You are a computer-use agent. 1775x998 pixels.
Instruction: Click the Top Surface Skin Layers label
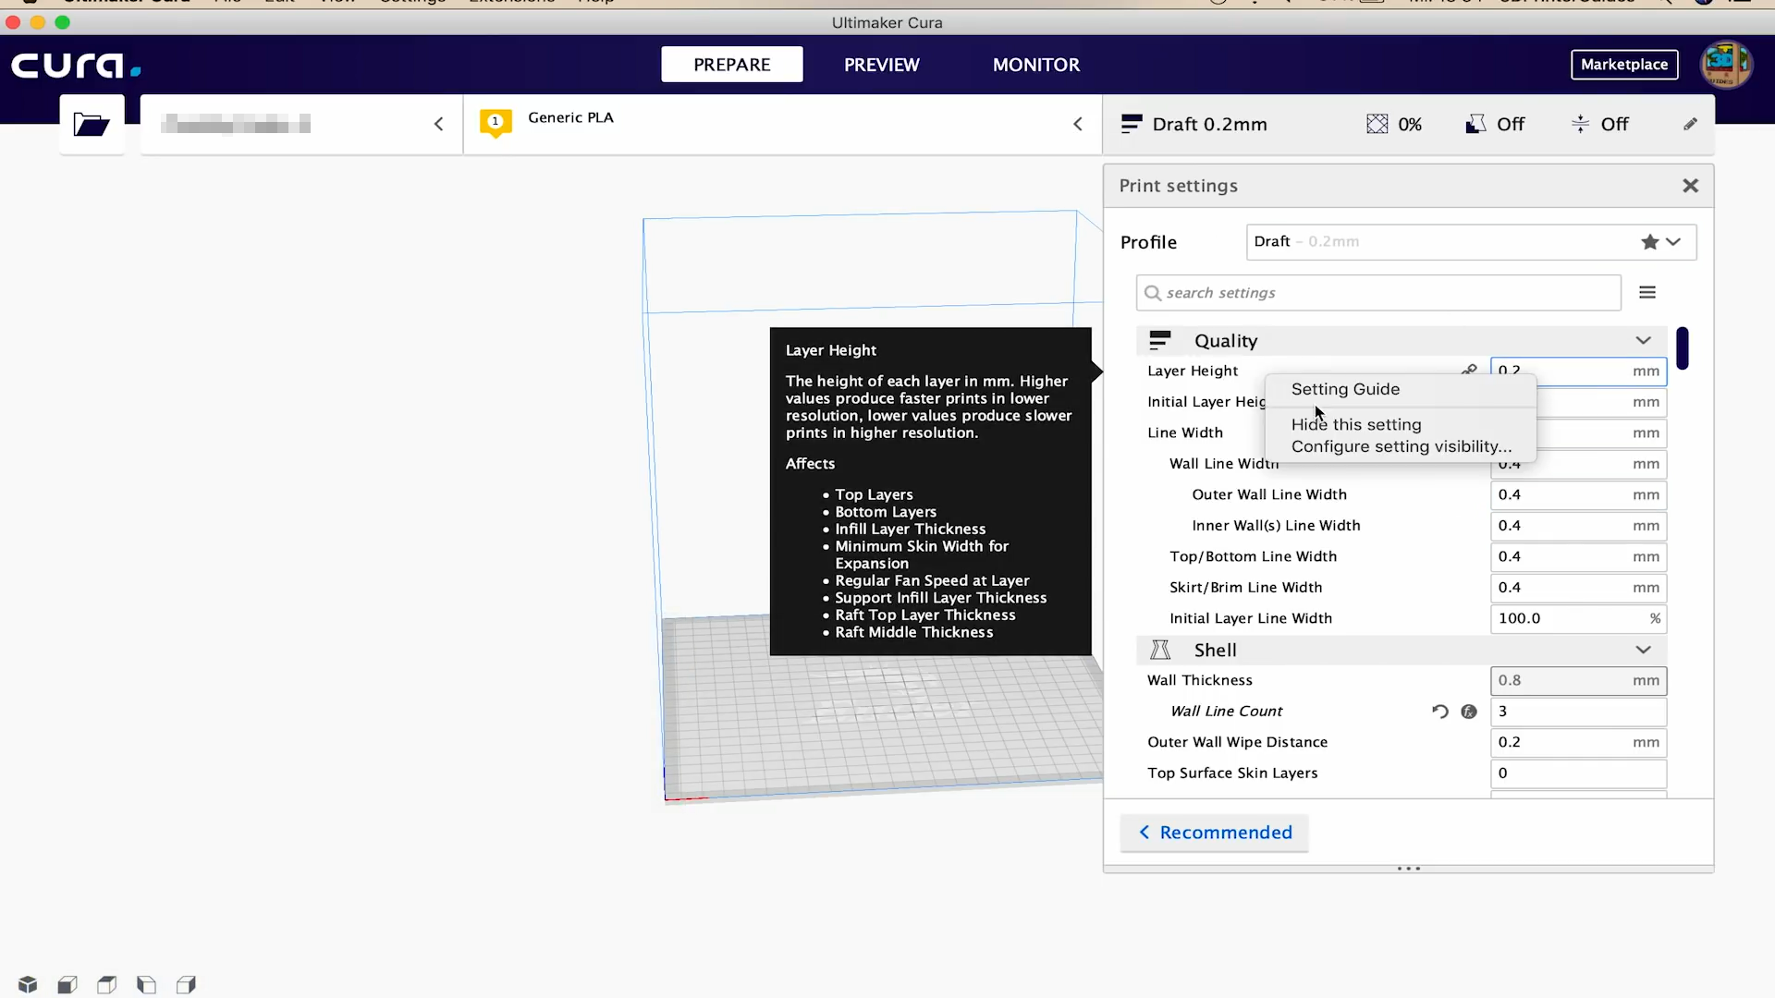[1232, 773]
